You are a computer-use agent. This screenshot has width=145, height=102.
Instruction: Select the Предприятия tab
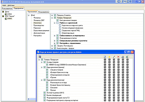point(18,8)
